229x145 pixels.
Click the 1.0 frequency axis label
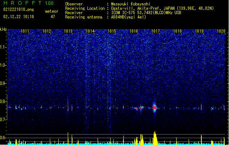pos(3,65)
